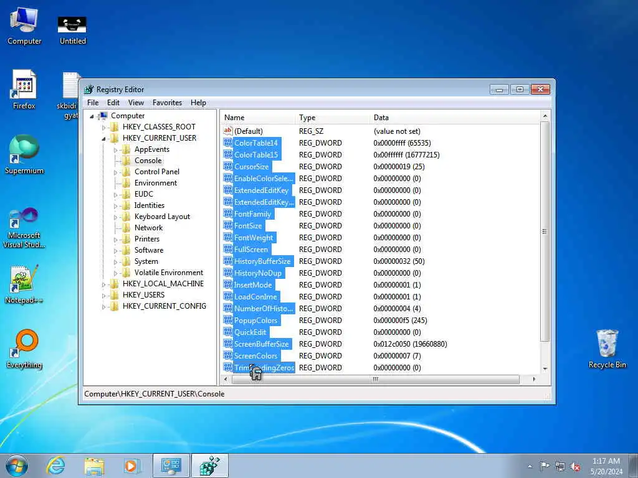Click the muted volume tray icon
Viewport: 638px width, 478px height.
pyautogui.click(x=575, y=467)
